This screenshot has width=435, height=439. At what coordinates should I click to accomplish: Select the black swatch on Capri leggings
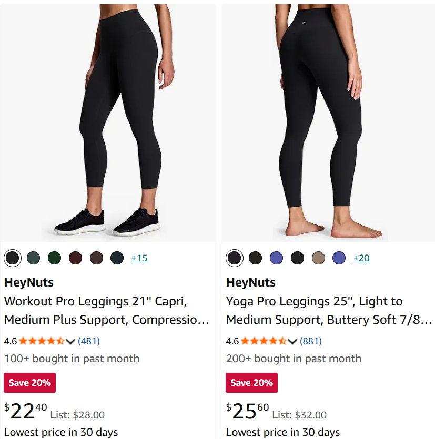tap(12, 258)
